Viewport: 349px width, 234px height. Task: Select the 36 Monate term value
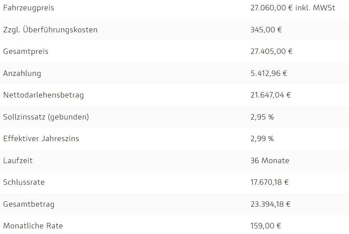(x=270, y=160)
